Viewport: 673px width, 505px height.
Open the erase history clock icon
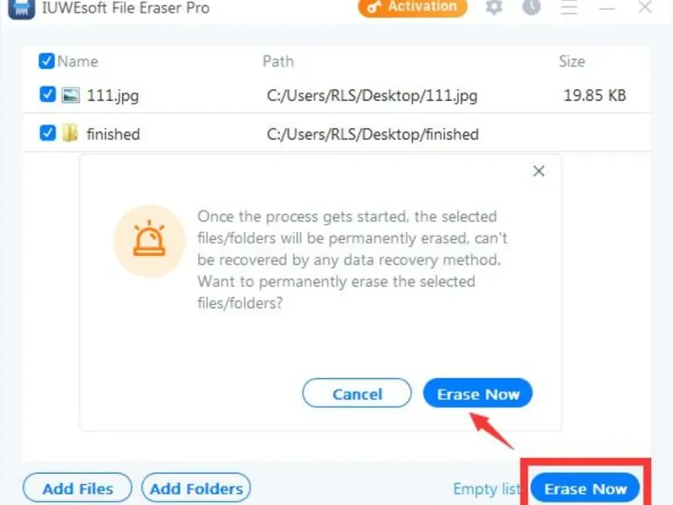532,7
